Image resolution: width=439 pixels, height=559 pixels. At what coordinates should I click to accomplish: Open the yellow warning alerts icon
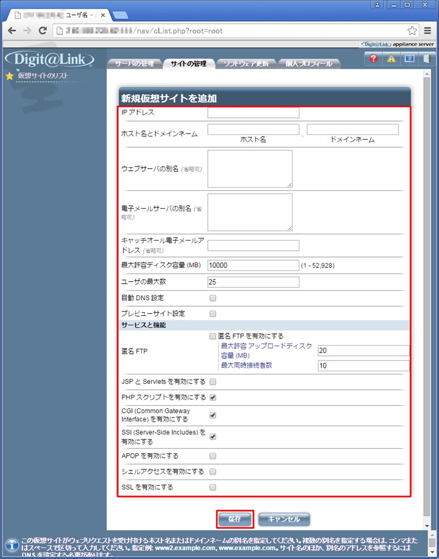coord(391,59)
